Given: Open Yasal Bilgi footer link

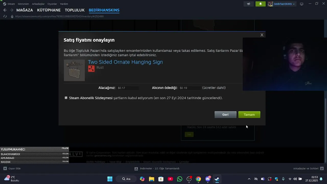Looking at the screenshot, I should (115, 162).
